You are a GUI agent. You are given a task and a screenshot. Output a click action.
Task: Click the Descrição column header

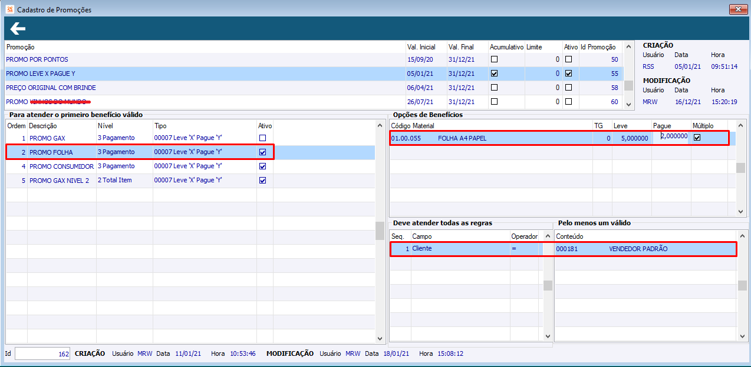(43, 126)
